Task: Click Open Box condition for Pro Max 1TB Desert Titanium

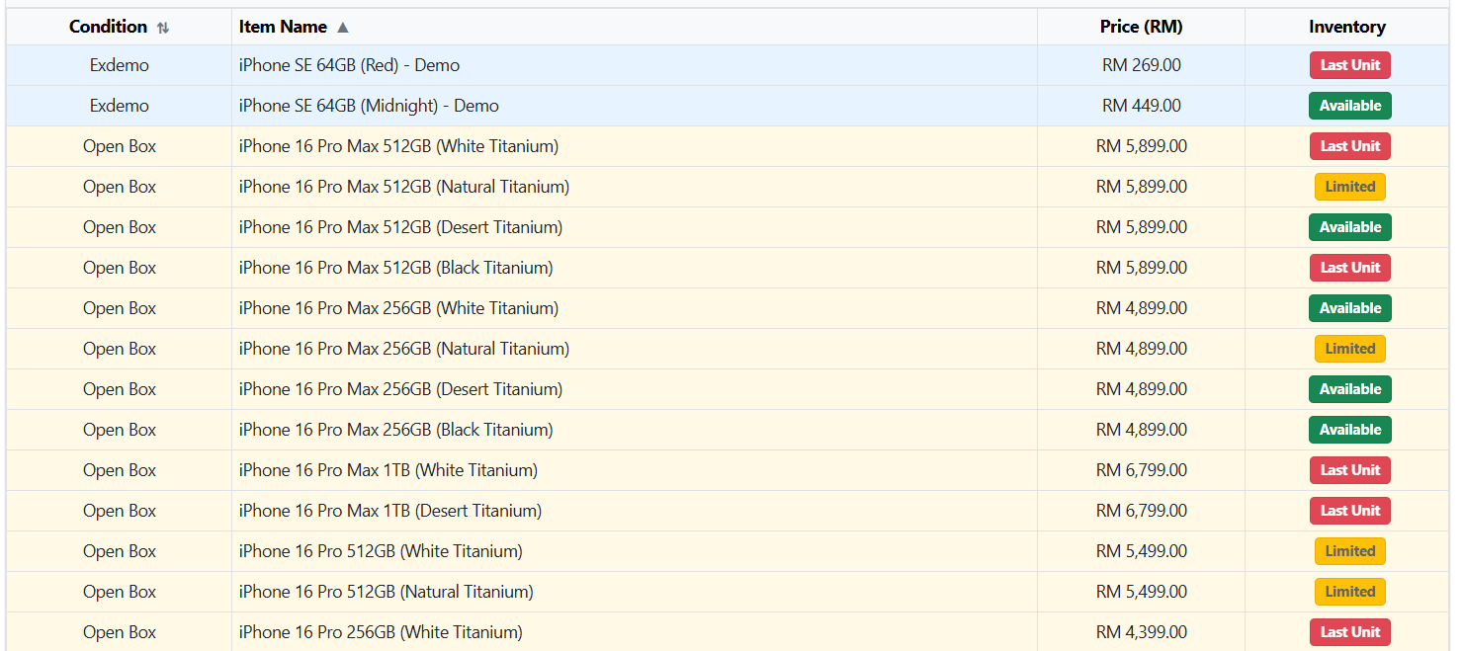Action: (120, 511)
